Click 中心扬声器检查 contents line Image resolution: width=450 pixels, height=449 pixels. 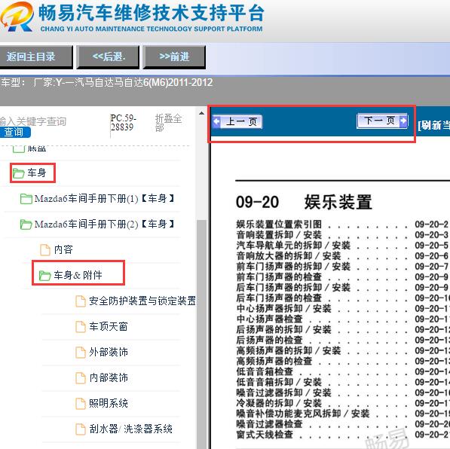(343, 319)
